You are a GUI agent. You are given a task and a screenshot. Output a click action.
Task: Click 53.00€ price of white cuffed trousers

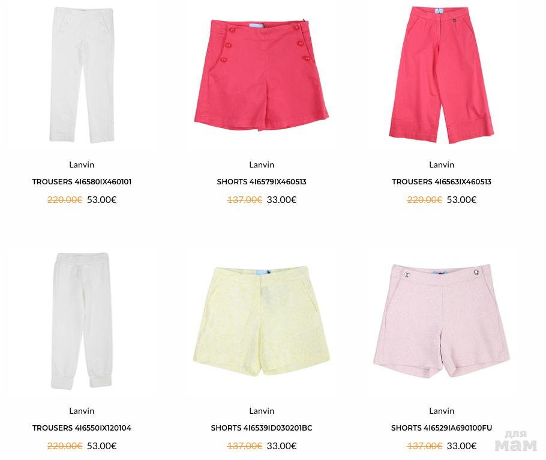tap(101, 446)
